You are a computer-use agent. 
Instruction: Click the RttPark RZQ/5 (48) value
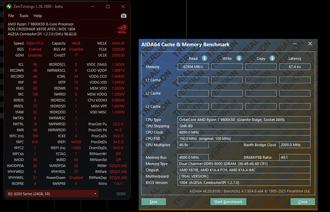118,172
